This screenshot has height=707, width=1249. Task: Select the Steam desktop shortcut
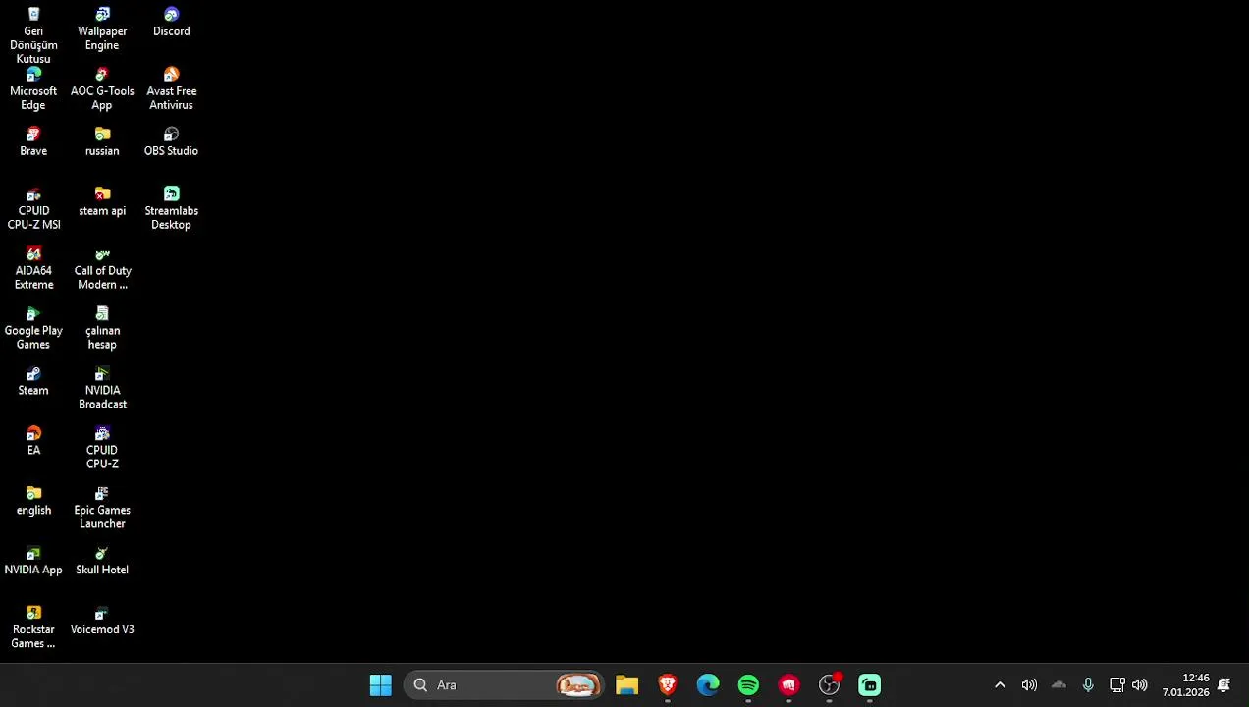[x=33, y=381]
